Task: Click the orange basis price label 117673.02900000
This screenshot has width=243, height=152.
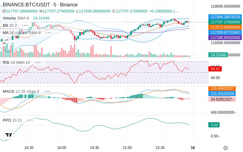Action: coord(225,27)
